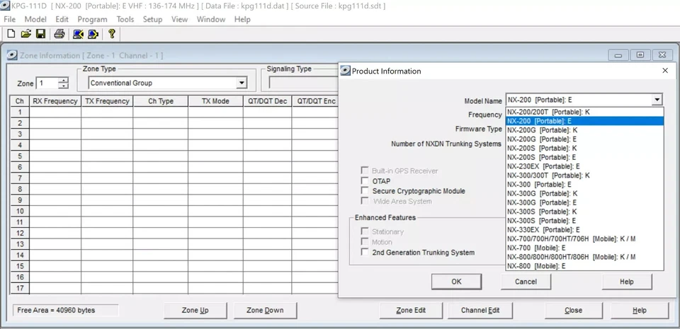Click the Free Area = 40960 bytes text
The image size is (680, 329).
56,310
